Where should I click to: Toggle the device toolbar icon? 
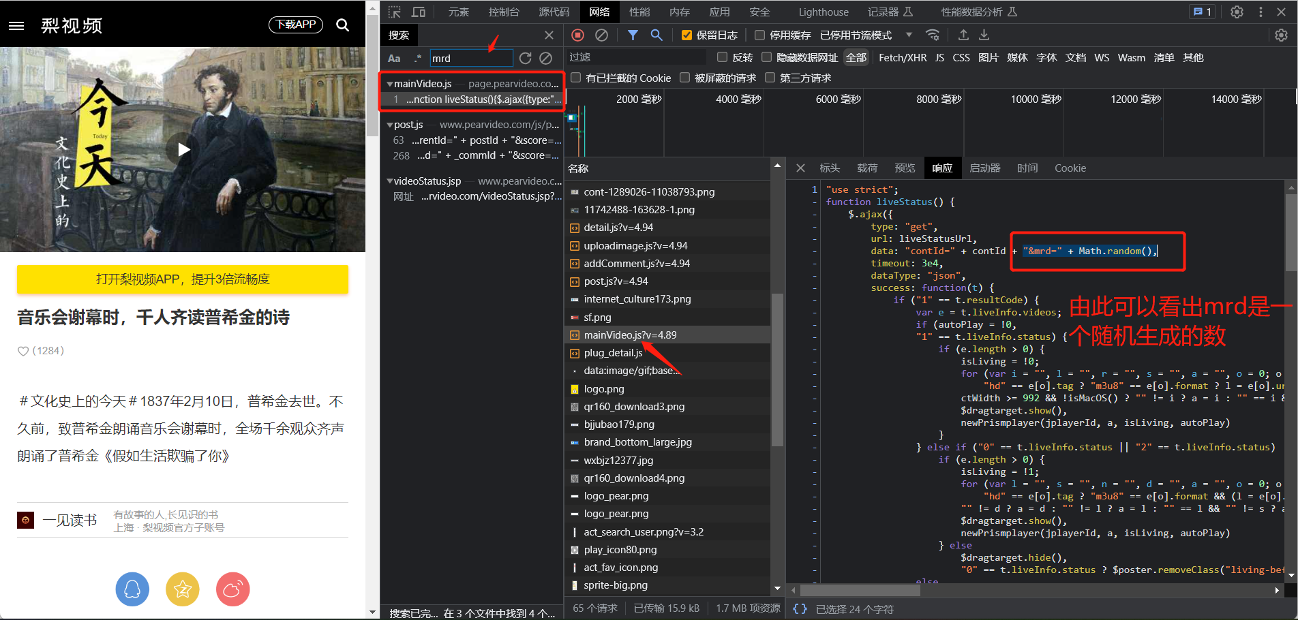419,12
